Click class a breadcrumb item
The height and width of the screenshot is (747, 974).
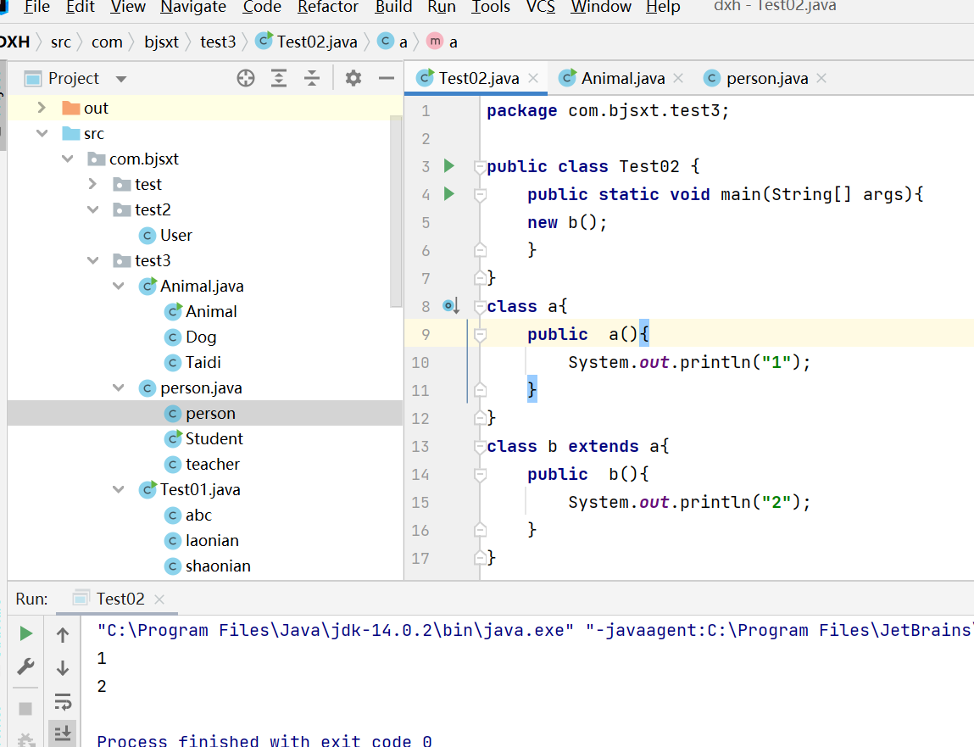pyautogui.click(x=392, y=42)
